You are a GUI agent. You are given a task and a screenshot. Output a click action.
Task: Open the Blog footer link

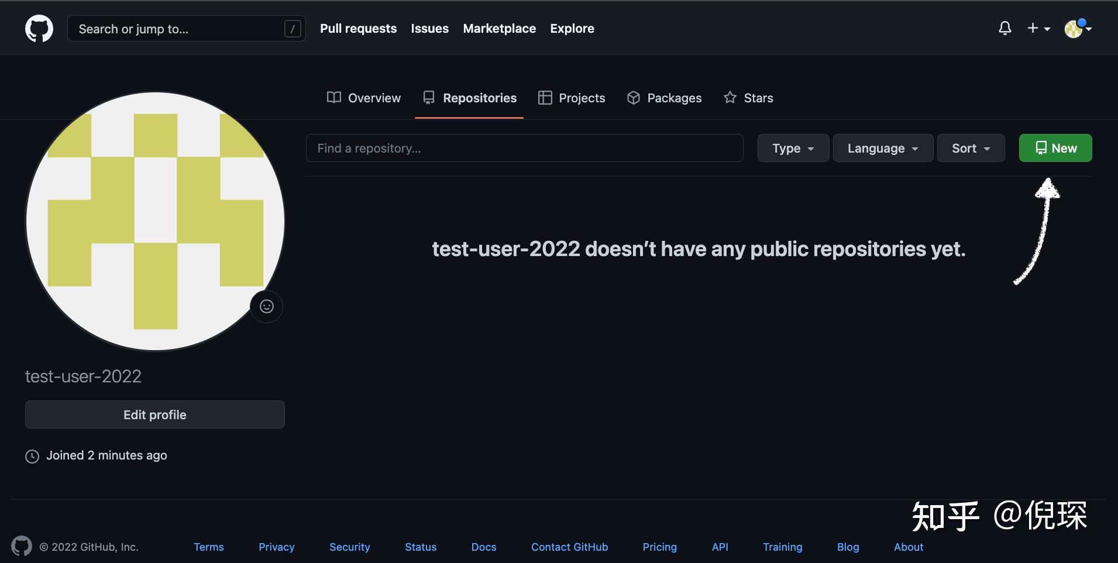tap(848, 547)
